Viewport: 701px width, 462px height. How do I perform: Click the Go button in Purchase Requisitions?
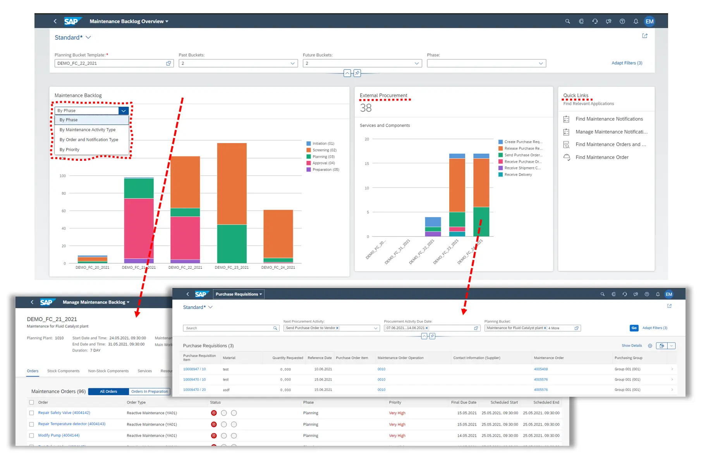(x=634, y=328)
